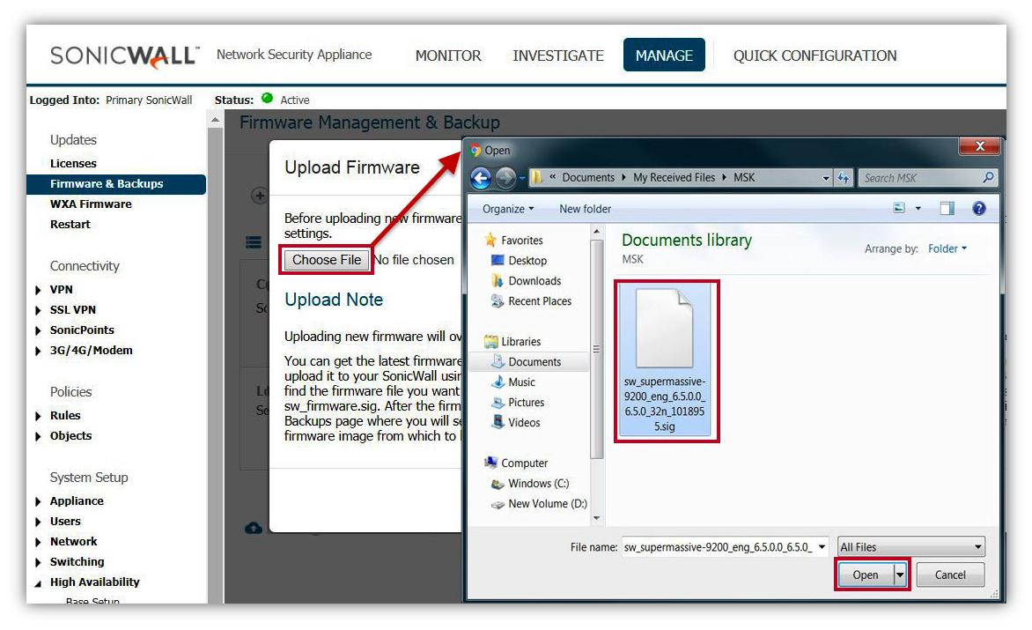Screen dimensions: 1032x630
Task: Open the Organize menu
Action: point(508,209)
